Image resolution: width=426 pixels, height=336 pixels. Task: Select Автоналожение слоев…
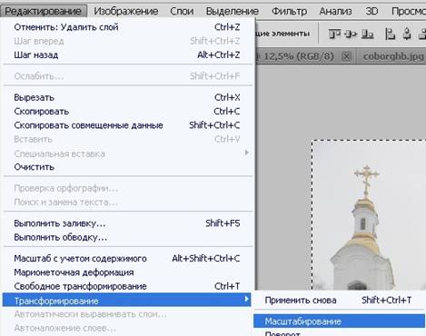(x=127, y=328)
